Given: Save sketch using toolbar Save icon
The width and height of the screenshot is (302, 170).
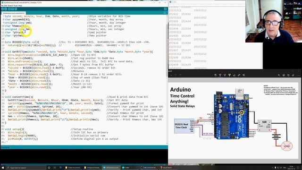Looking at the screenshot, I should (x=16, y=9).
